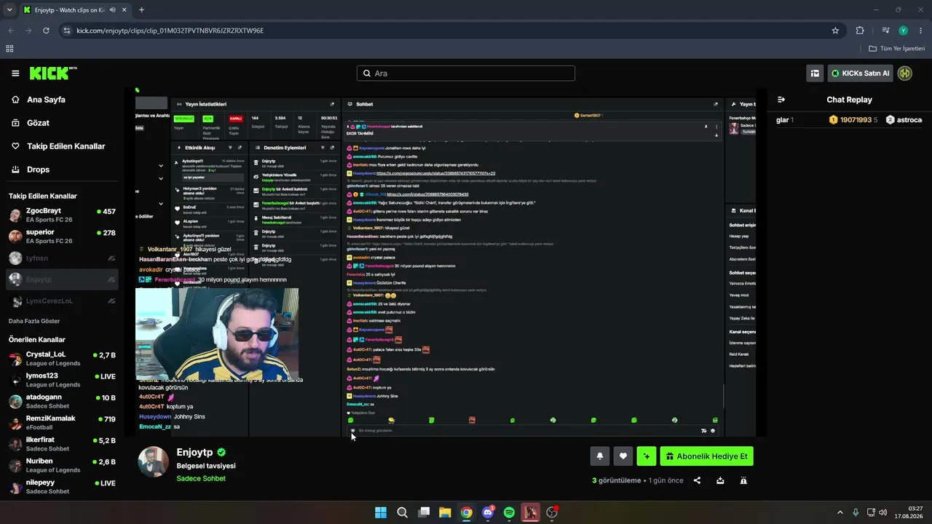Open Chrome profile Y avatar
This screenshot has width=932, height=524.
point(903,31)
